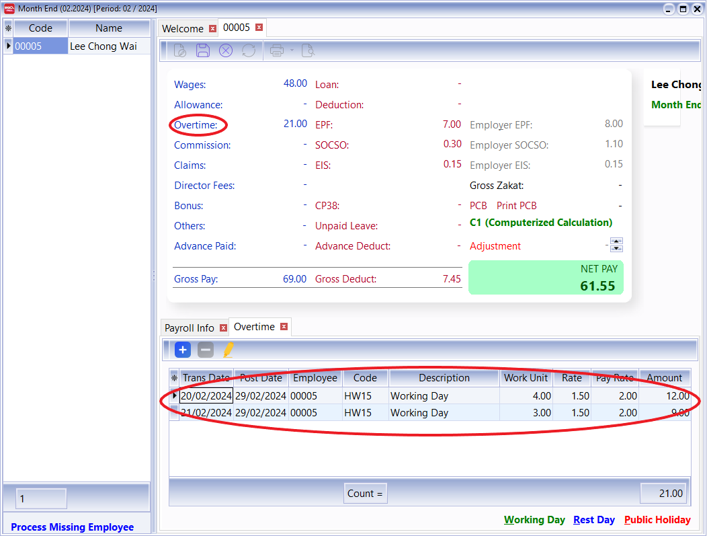The image size is (707, 536).
Task: Click the Amount column header
Action: click(664, 378)
